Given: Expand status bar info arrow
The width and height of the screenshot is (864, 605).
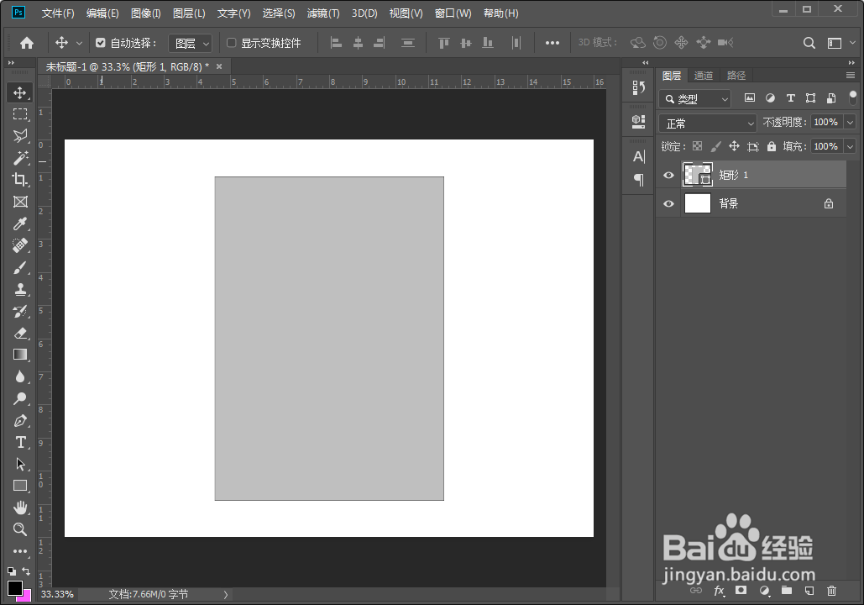Looking at the screenshot, I should tap(225, 594).
